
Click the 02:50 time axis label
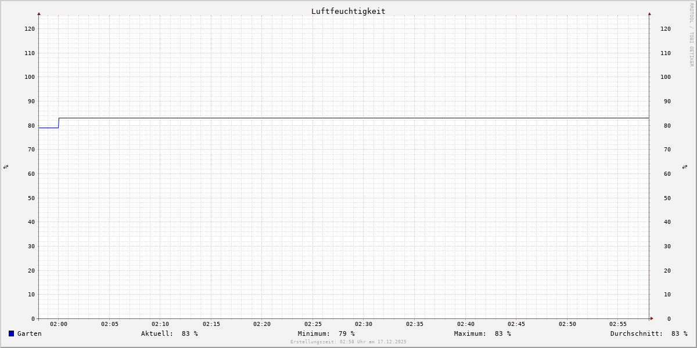[567, 324]
